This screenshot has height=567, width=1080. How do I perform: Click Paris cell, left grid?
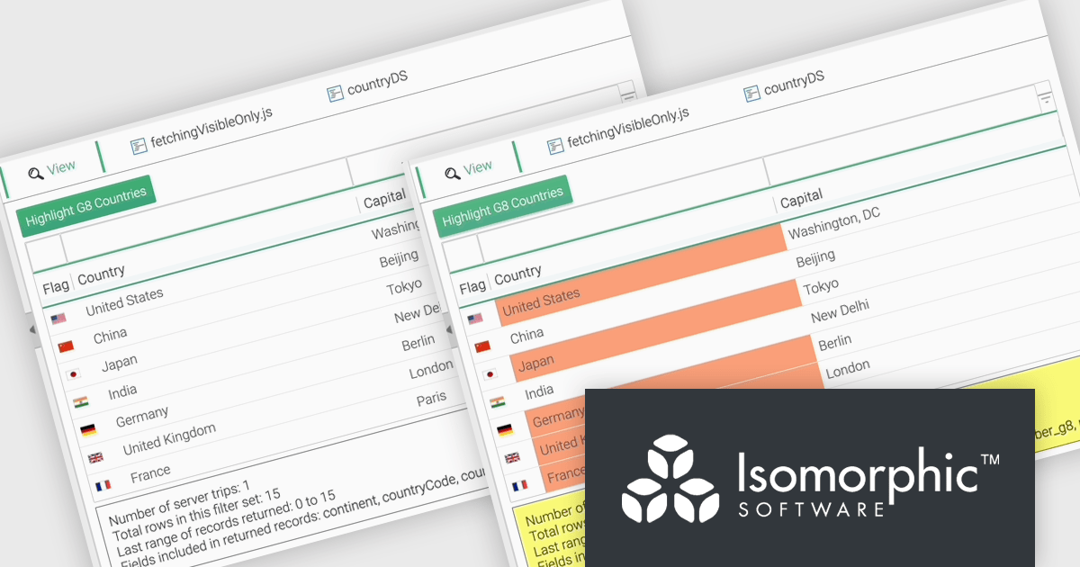pos(431,400)
